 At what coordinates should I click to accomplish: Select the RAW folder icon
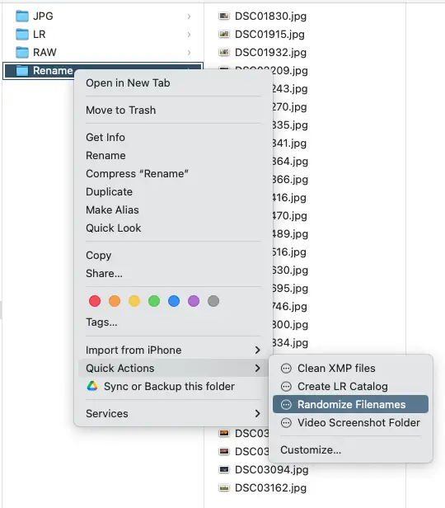(x=22, y=52)
